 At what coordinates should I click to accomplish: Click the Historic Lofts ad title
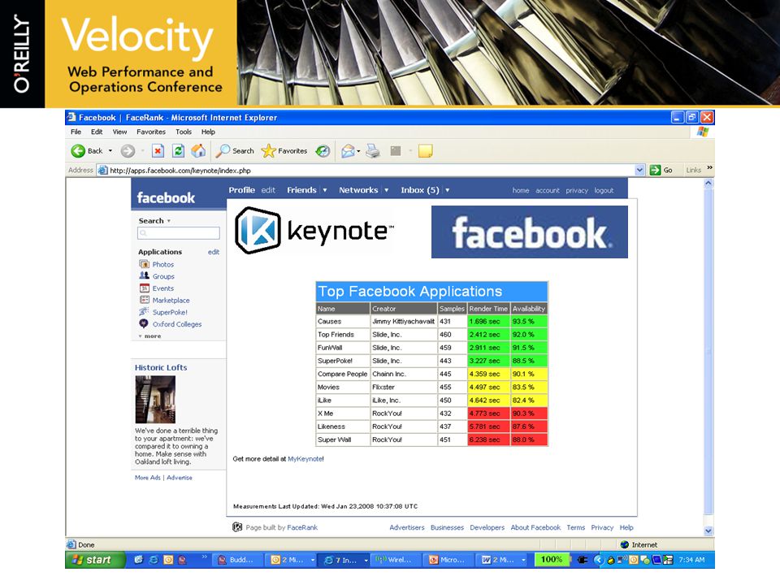pyautogui.click(x=161, y=367)
